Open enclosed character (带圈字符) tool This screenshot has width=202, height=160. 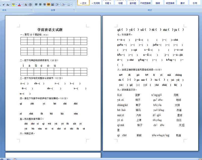pos(30,5)
